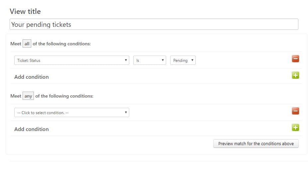This screenshot has width=308, height=170.
Task: Click the 'View title' heading label
Action: tap(25, 11)
